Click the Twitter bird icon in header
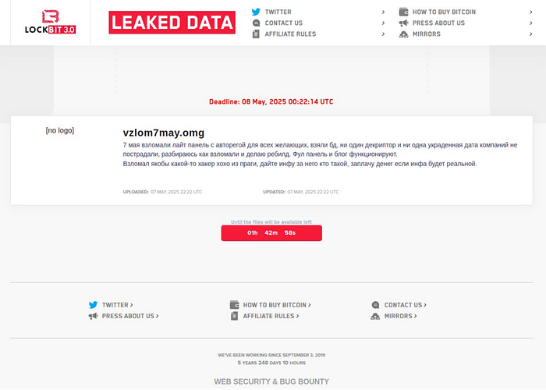The width and height of the screenshot is (546, 390). tap(257, 12)
